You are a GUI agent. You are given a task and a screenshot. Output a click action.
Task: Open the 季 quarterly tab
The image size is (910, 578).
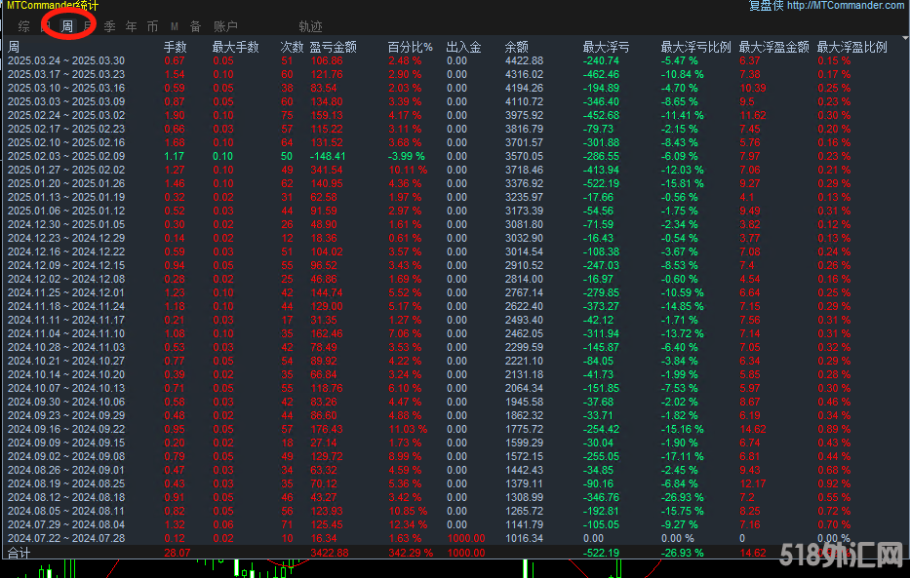tap(109, 26)
